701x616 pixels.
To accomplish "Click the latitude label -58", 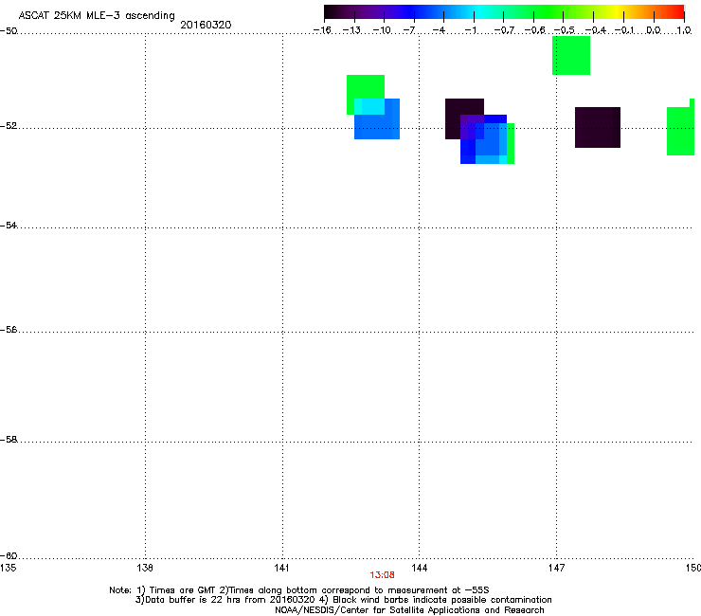I will point(9,440).
